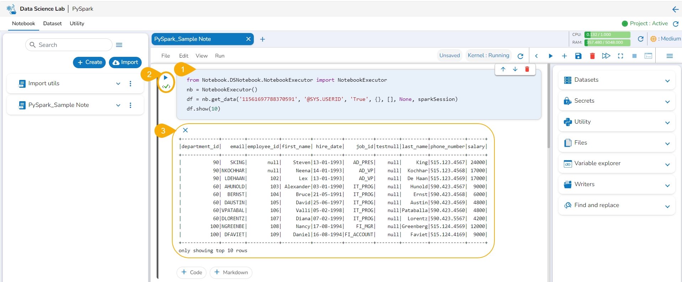Enter fullscreen mode via the toolbar
Viewport: 682px width, 282px height.
tap(620, 56)
